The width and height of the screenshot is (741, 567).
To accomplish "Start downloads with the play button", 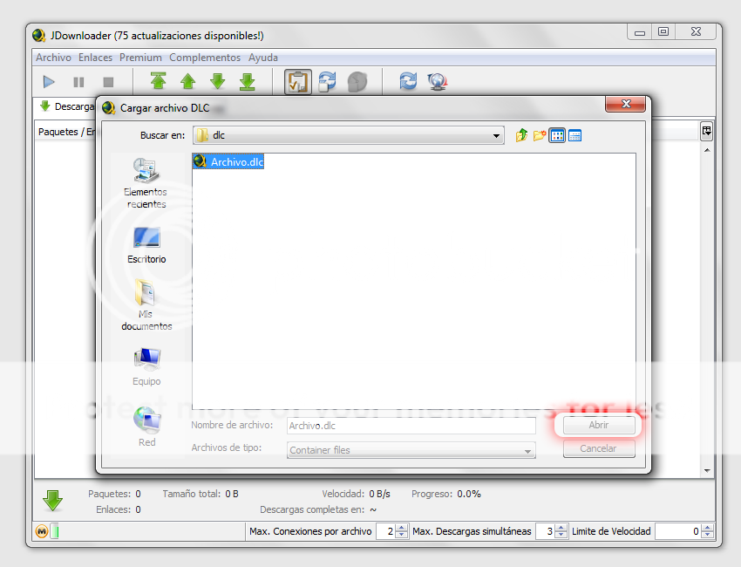I will coord(49,82).
